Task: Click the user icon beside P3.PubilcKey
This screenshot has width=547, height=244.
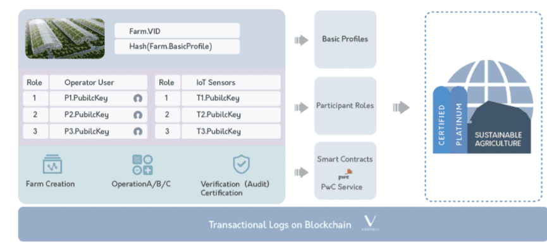Action: coord(138,131)
